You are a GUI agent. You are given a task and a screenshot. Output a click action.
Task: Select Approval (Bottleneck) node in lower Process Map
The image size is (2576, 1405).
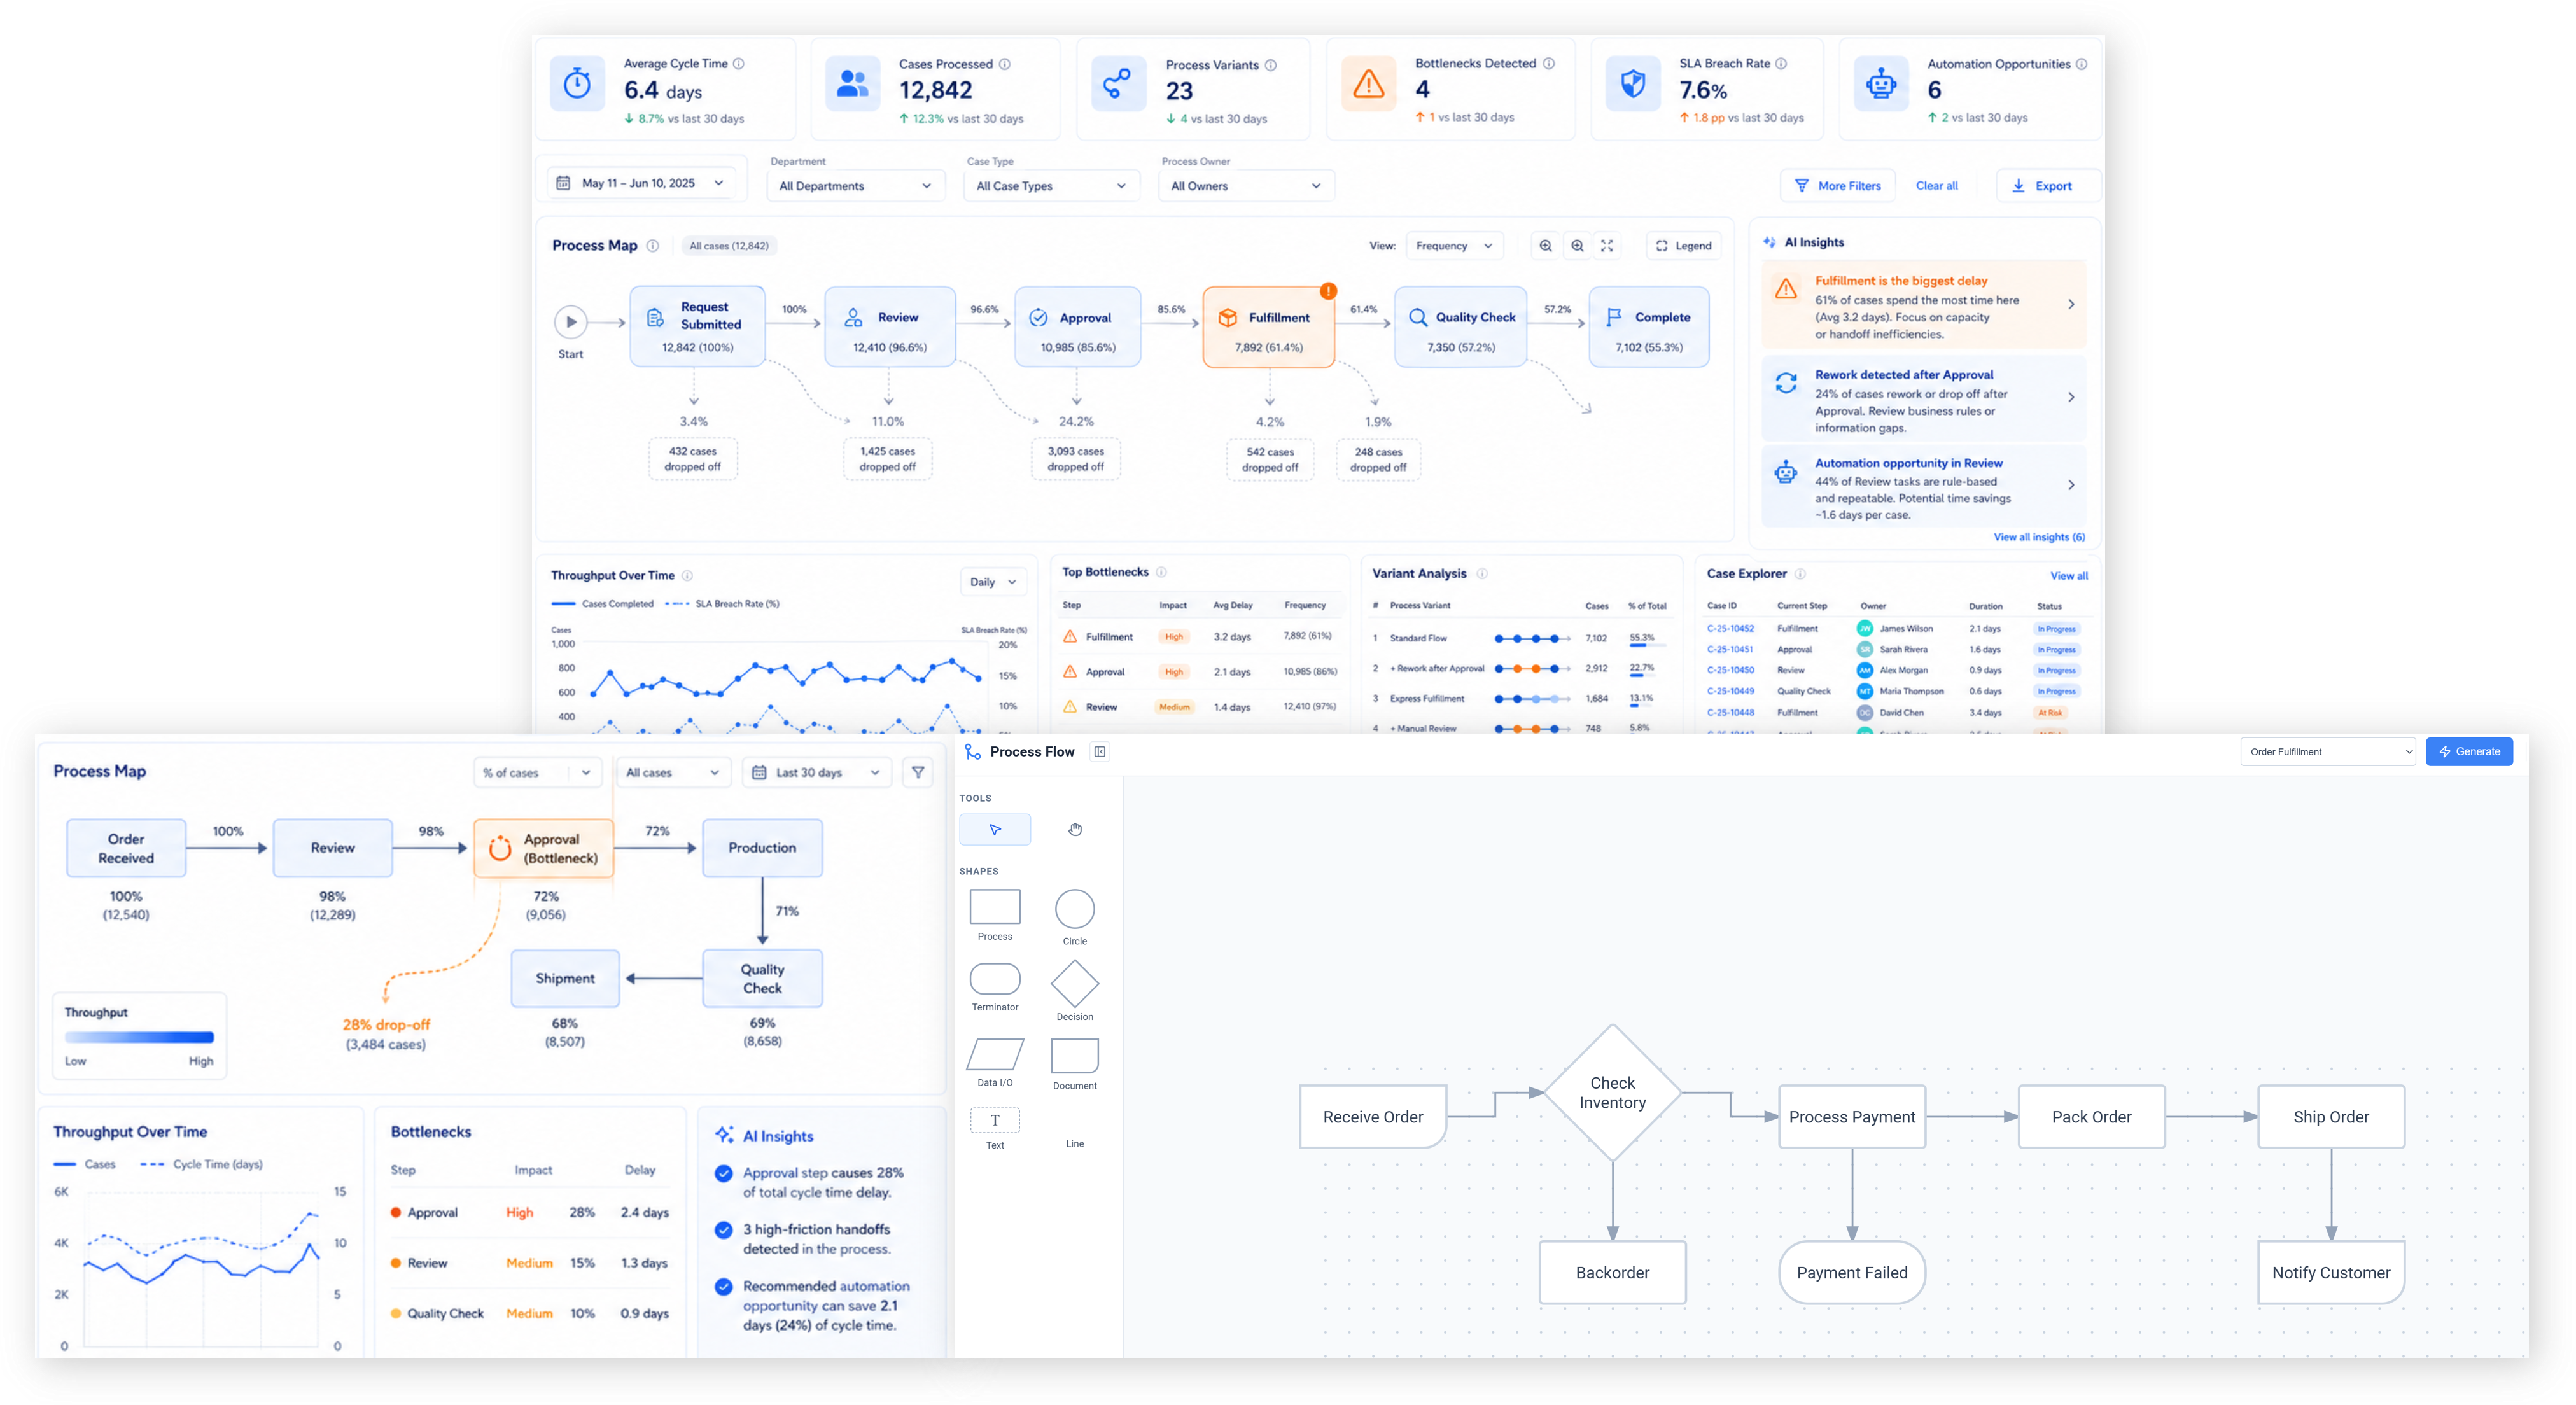(x=543, y=849)
